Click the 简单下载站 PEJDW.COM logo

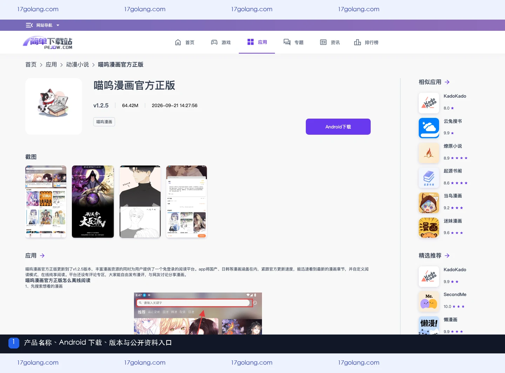(48, 42)
